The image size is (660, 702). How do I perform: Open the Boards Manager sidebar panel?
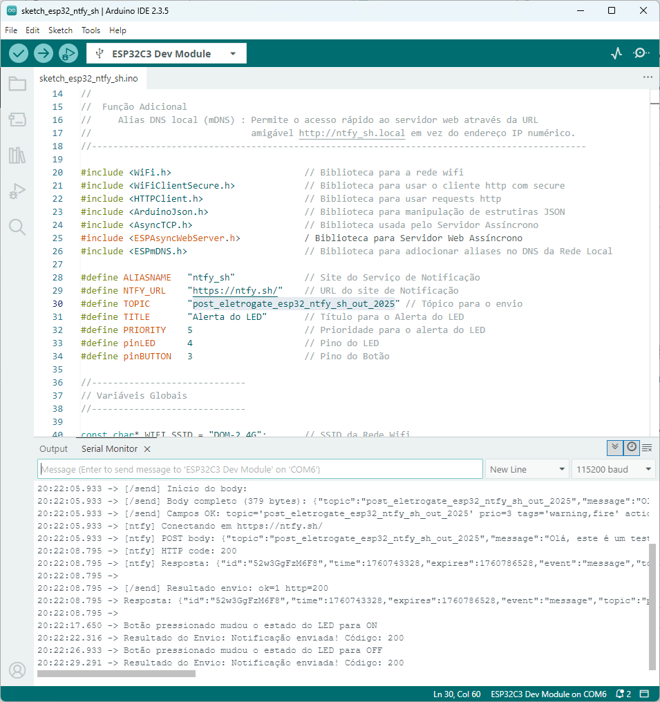17,120
